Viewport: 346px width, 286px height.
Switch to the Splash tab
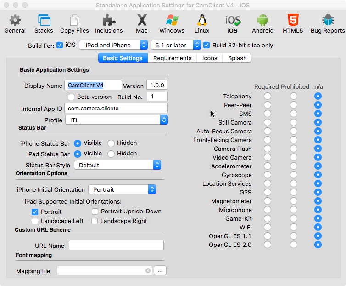click(237, 58)
